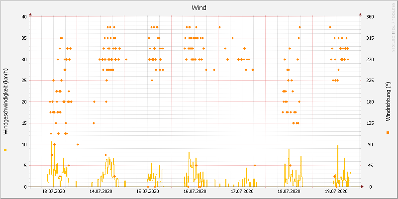
Task: Click the date label 14.07.2020
Action: 101,192
